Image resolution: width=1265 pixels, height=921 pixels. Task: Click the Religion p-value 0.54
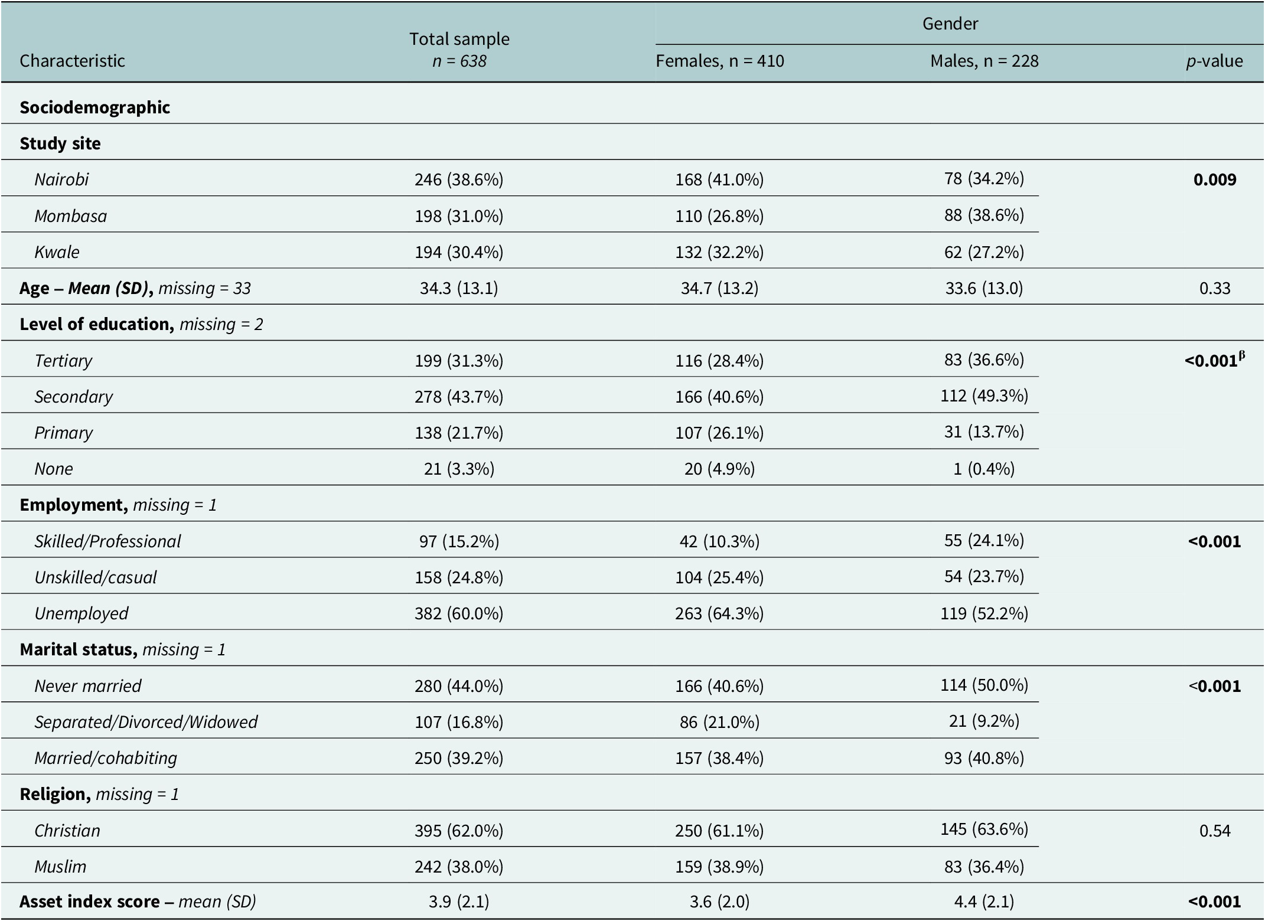coord(1215,831)
